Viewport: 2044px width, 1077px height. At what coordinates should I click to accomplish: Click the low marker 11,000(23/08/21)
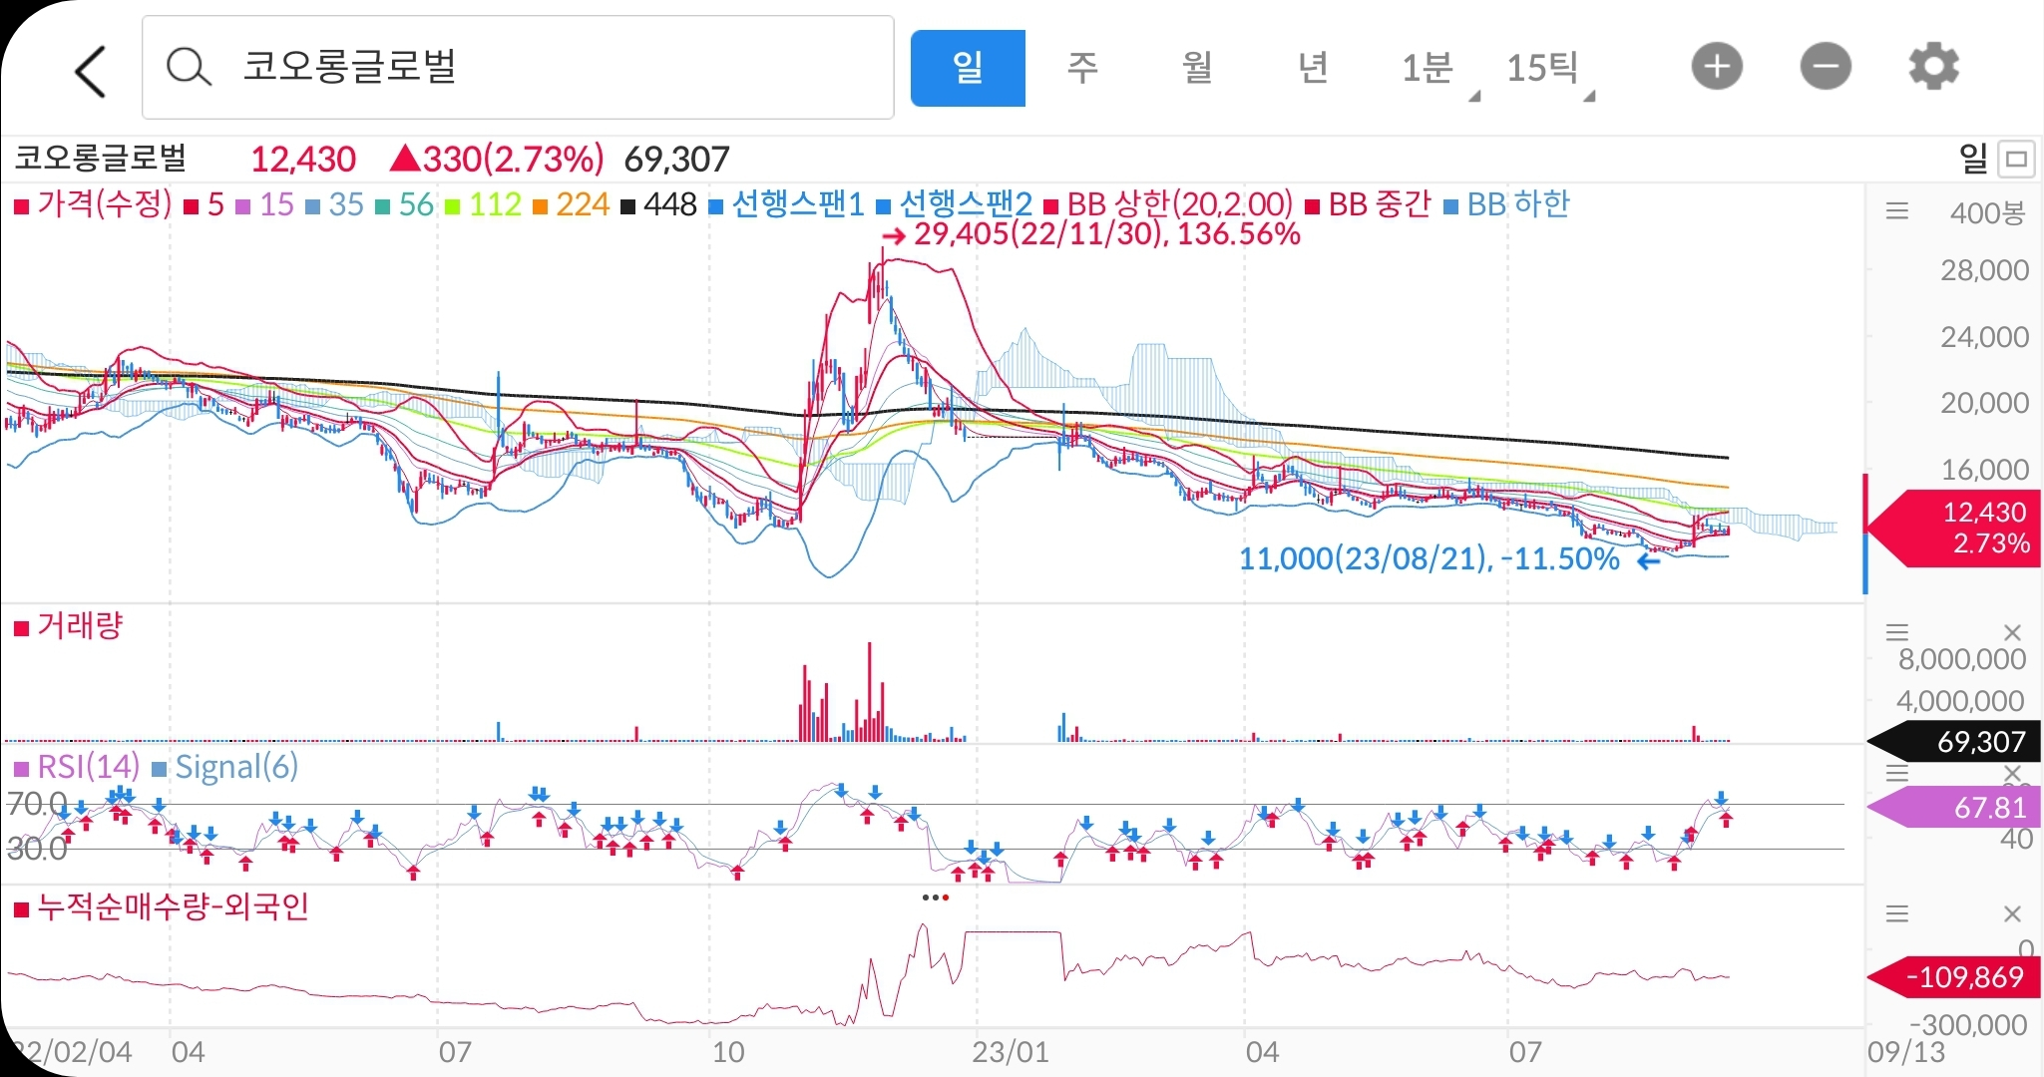tap(1449, 559)
